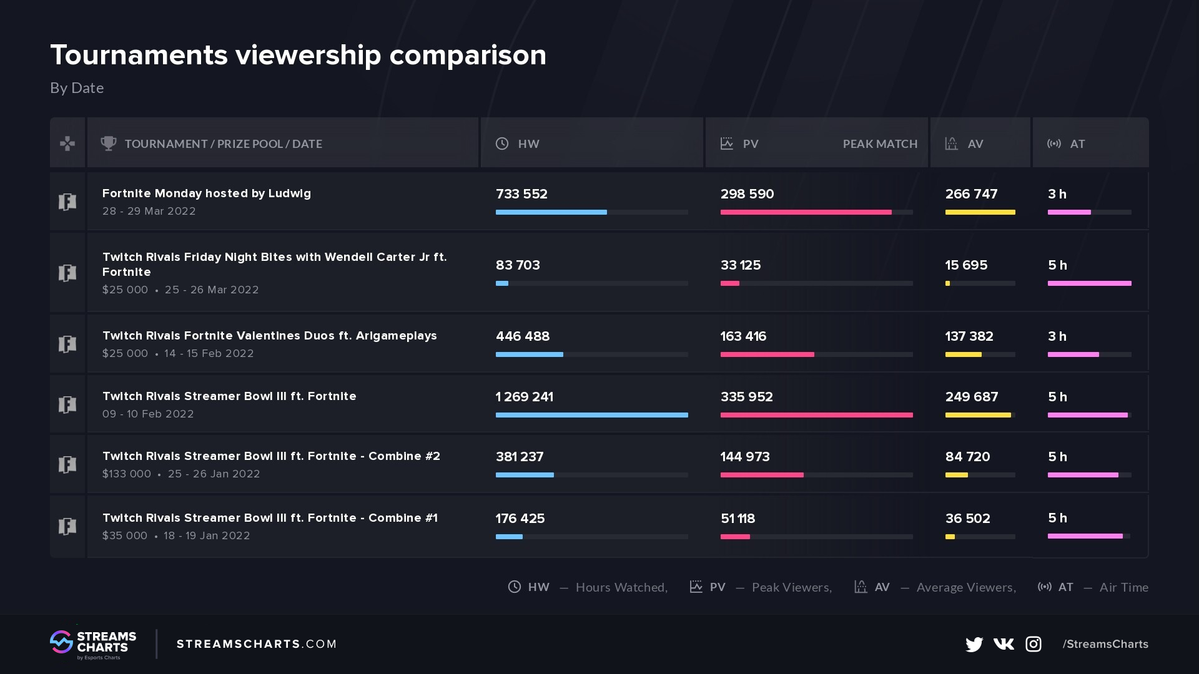Click the bar chart icon in AV header
Screen dimensions: 1199x674
(x=952, y=144)
